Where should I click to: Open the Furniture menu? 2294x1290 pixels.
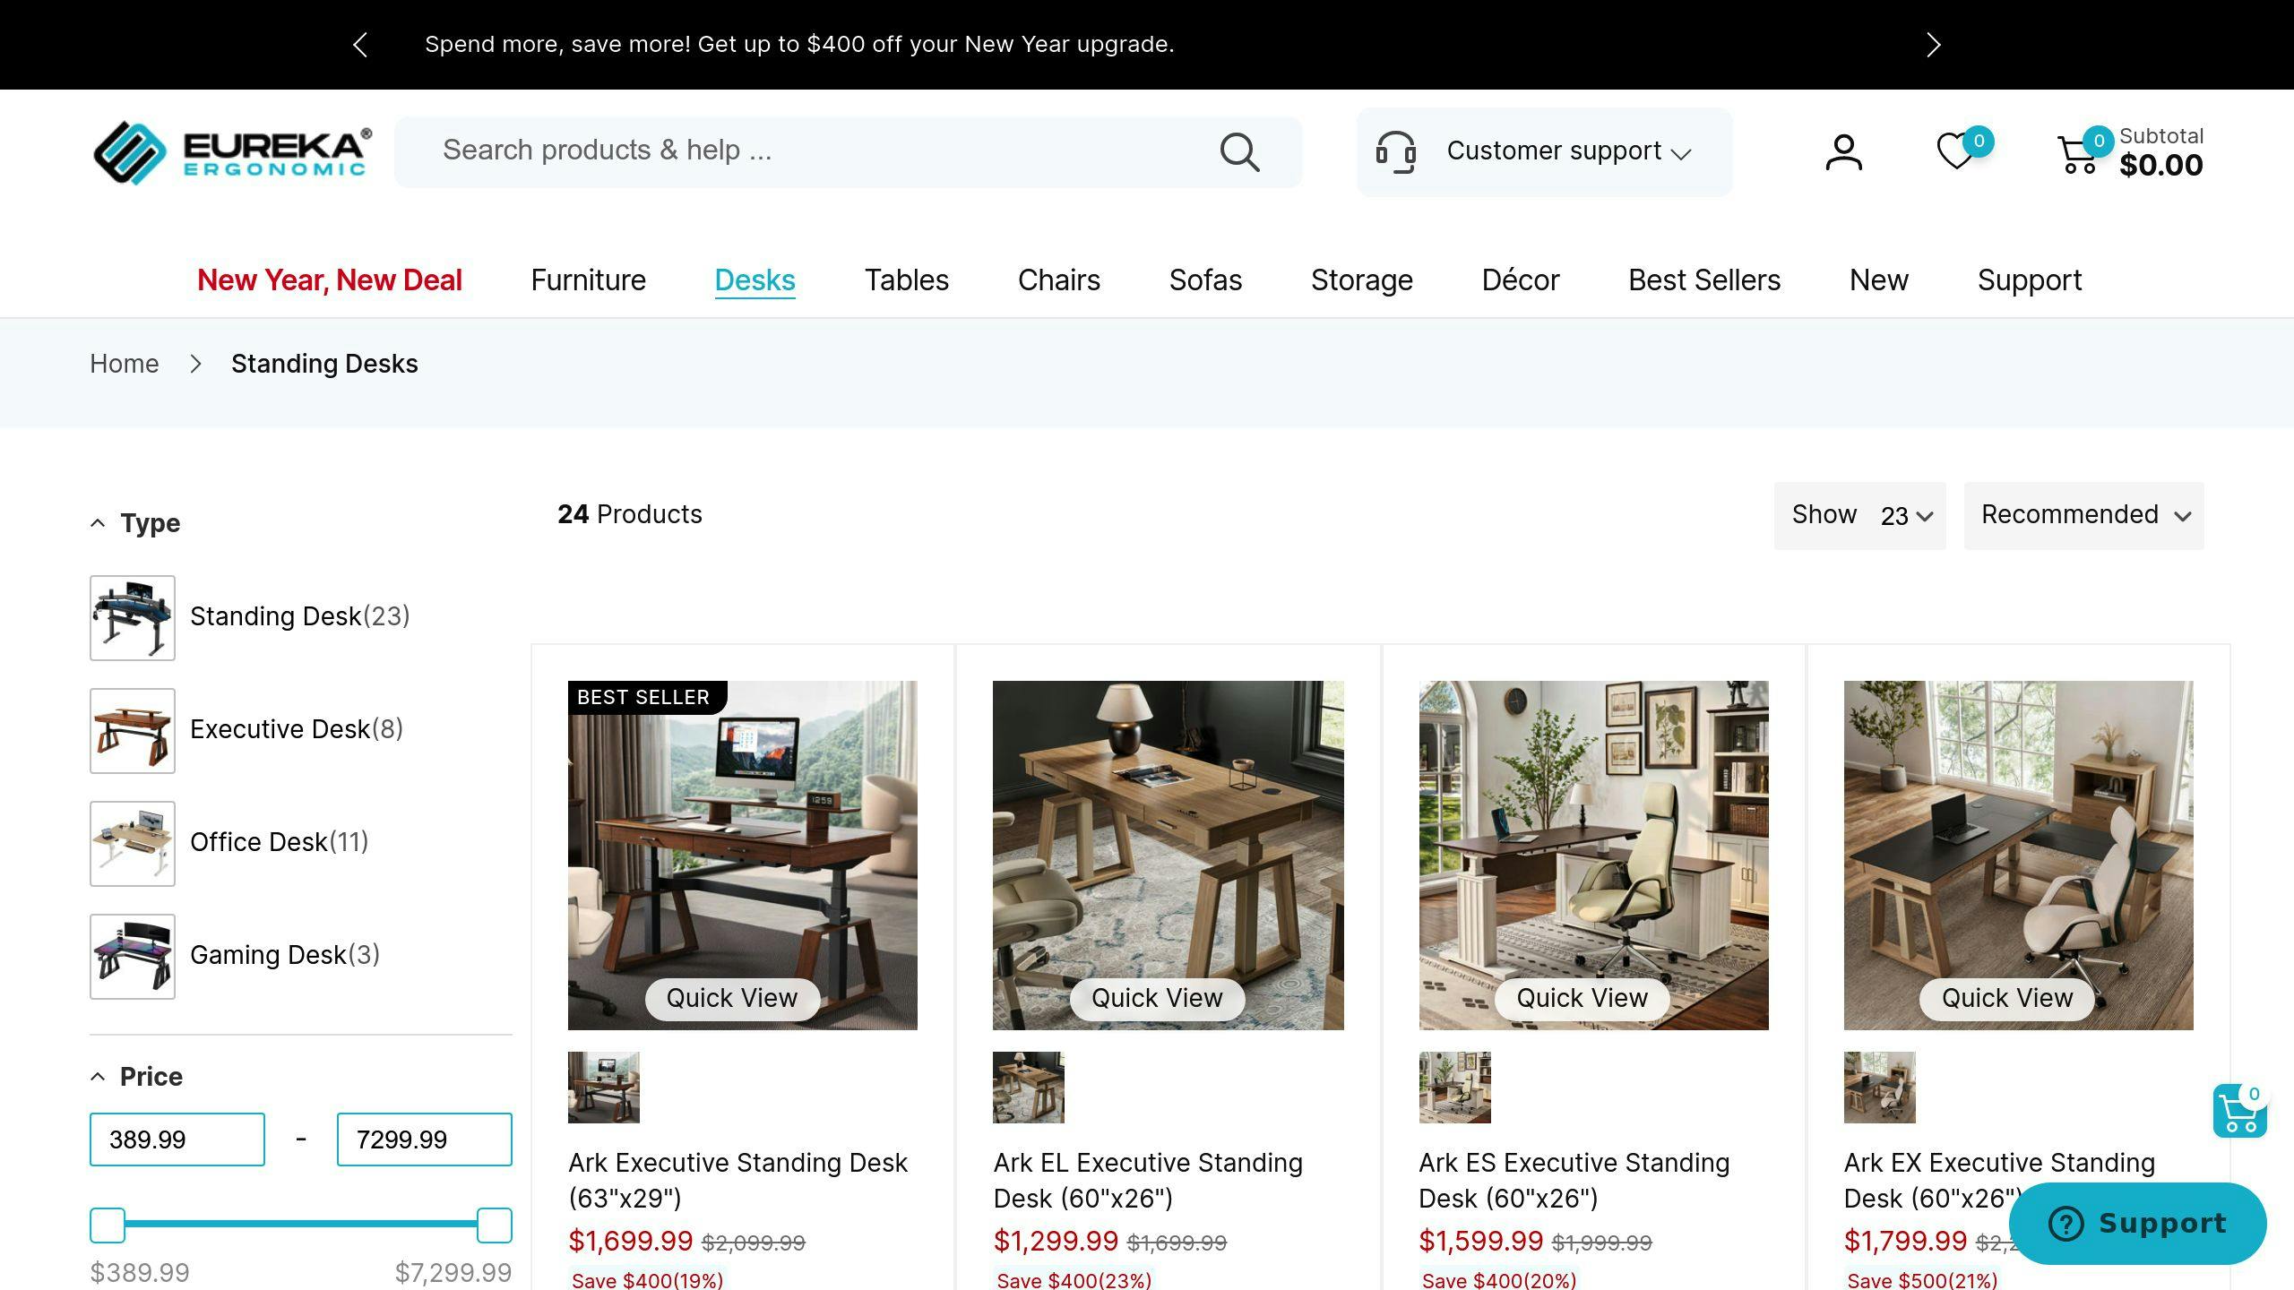point(589,280)
